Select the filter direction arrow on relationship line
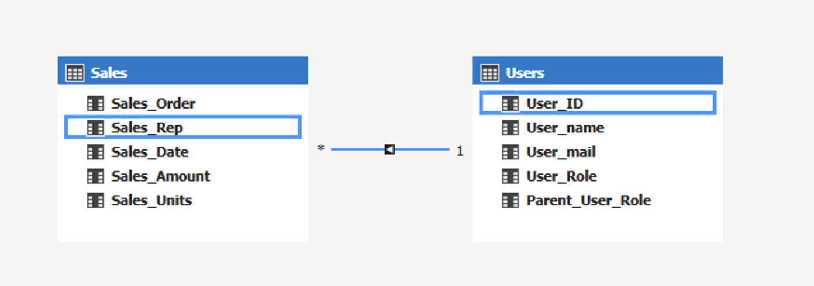 pos(389,149)
